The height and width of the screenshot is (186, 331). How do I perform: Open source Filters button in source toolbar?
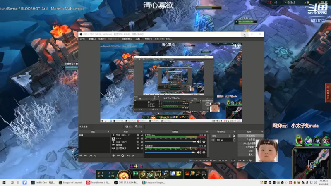click(x=139, y=126)
